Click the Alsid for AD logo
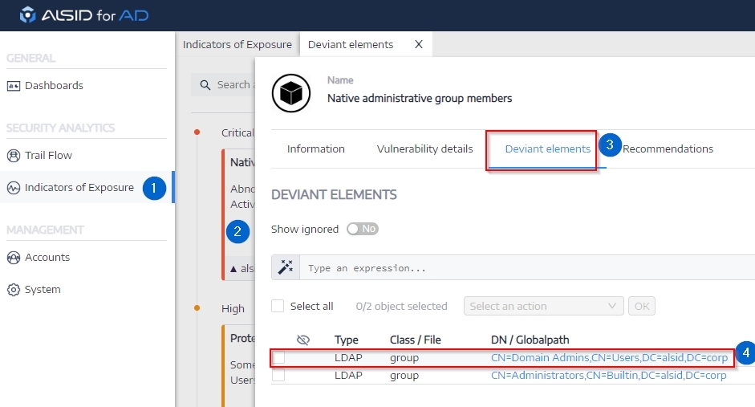The width and height of the screenshot is (755, 407). (x=84, y=15)
